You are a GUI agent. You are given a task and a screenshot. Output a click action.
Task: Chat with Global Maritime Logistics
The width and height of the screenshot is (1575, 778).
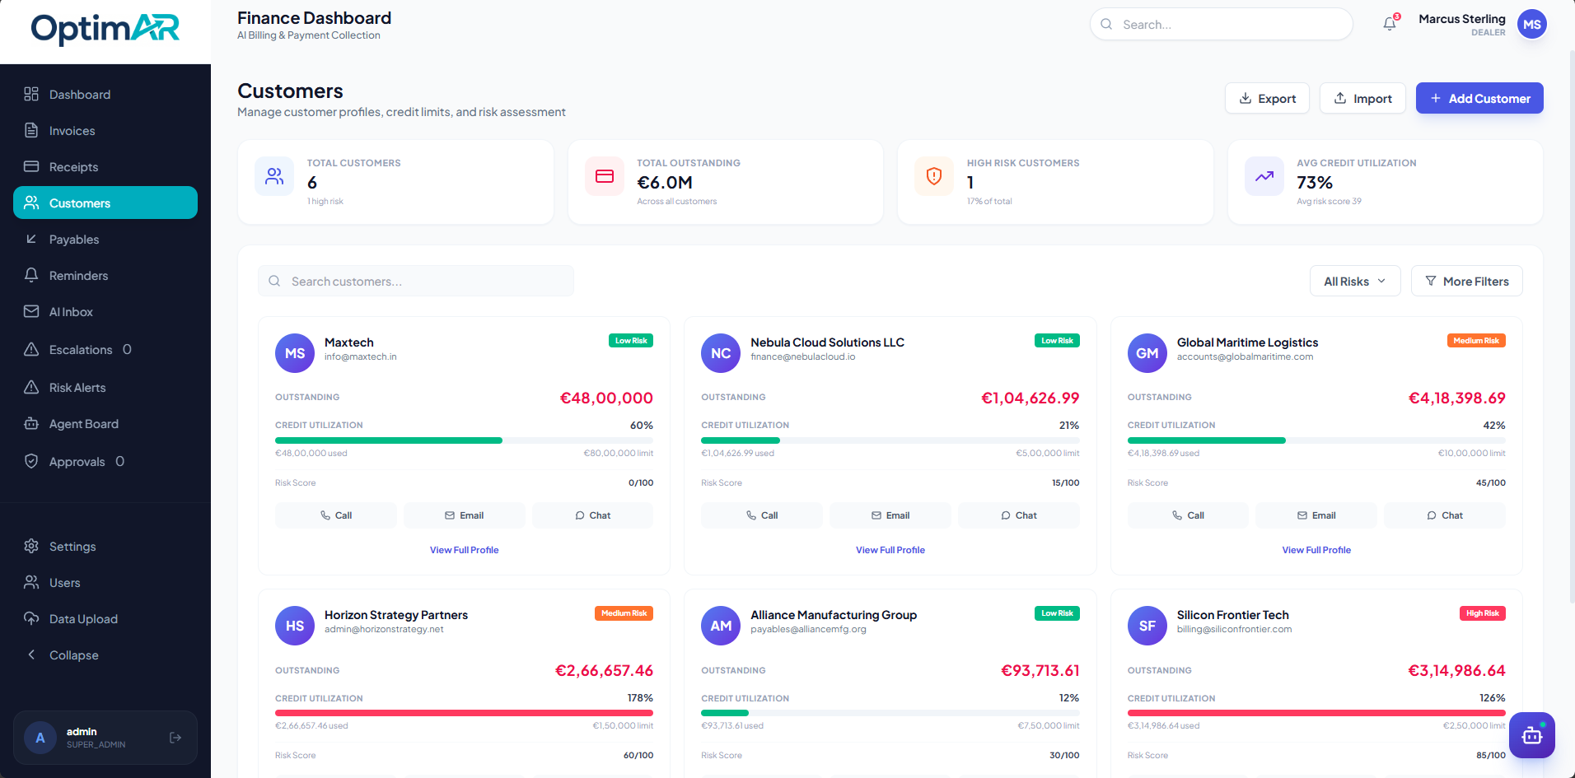click(x=1445, y=515)
